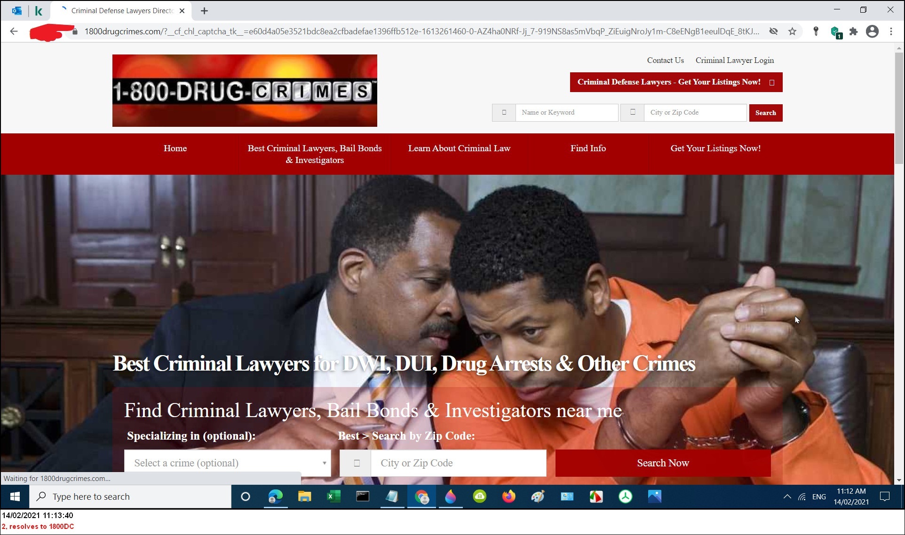Click the bookmark star icon

(x=793, y=31)
